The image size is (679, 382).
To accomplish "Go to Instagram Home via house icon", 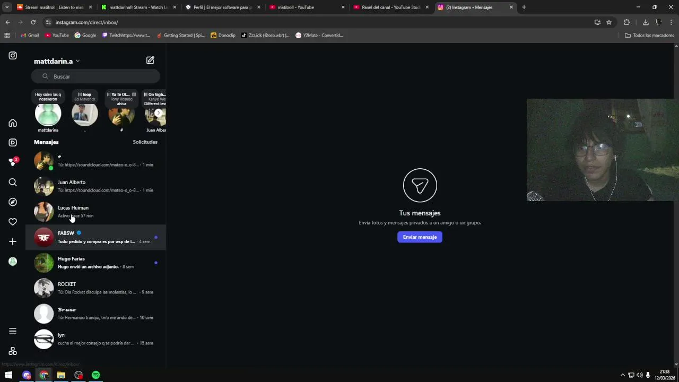I will [x=13, y=123].
